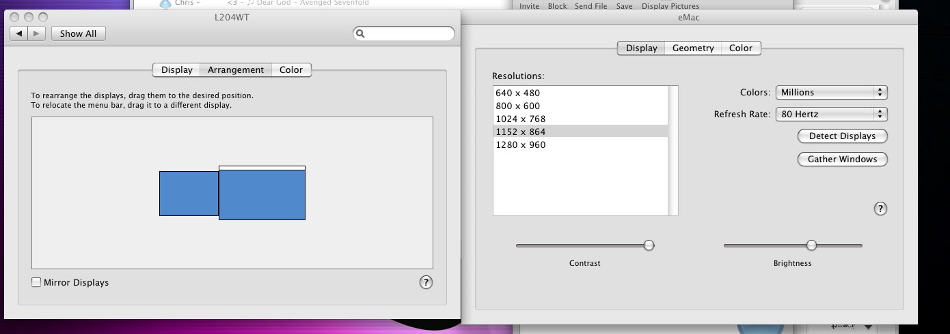
Task: Click the Brightness slider knob
Action: click(x=811, y=245)
